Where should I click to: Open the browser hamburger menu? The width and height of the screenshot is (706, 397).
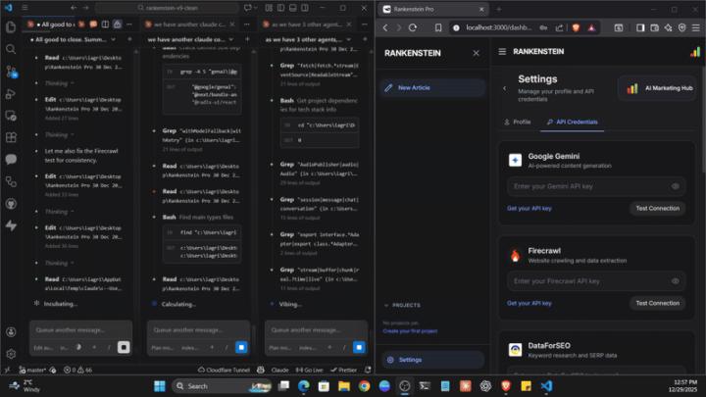coord(695,27)
